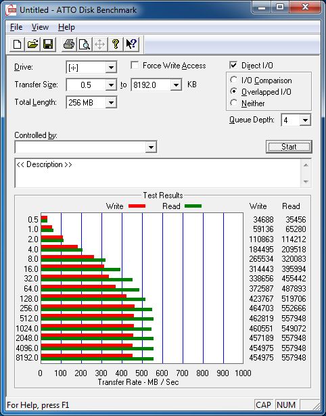This screenshot has width=326, height=416.
Task: Open a saved benchmark file icon
Action: point(32,44)
